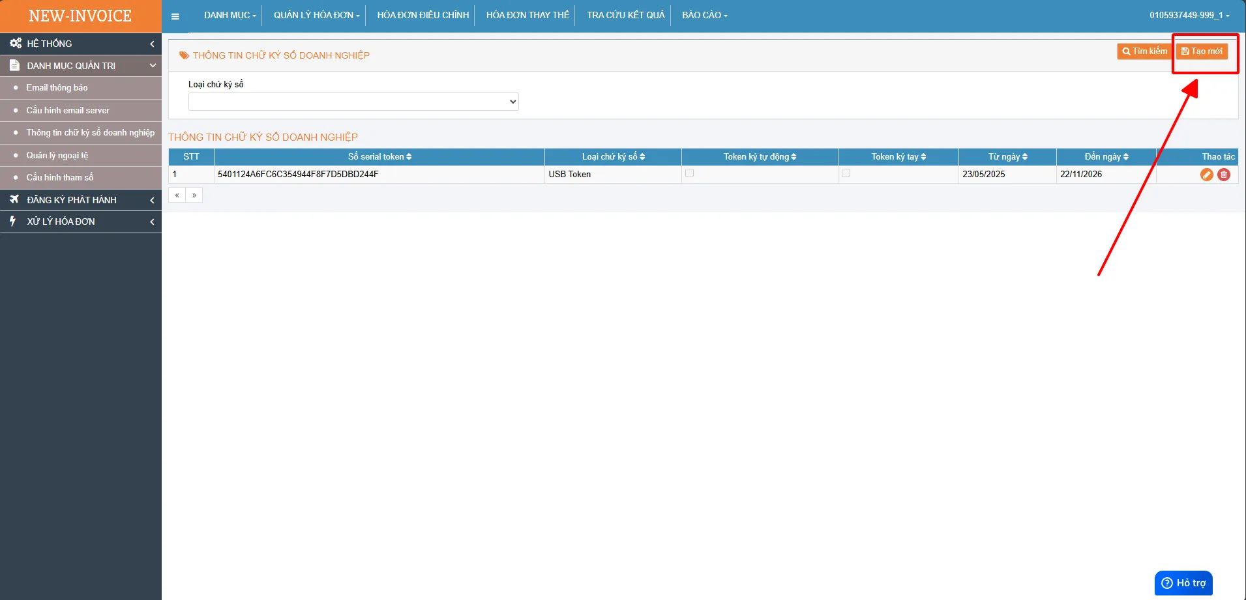This screenshot has height=600, width=1246.
Task: Expand the Hệ thống sidebar section
Action: click(81, 44)
